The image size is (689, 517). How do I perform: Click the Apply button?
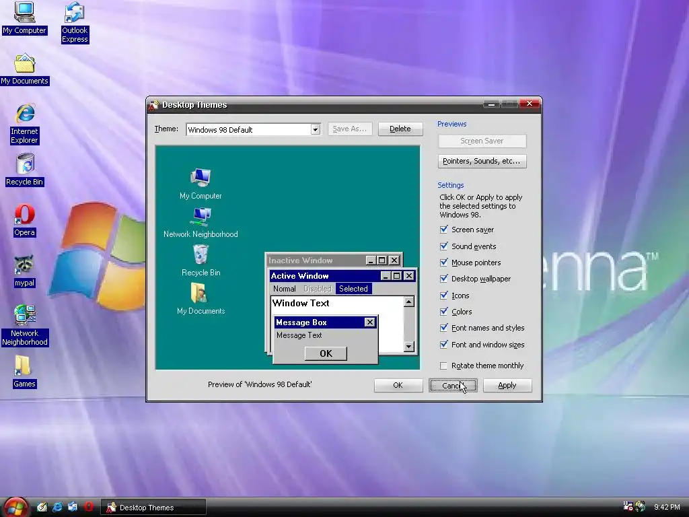click(x=507, y=386)
